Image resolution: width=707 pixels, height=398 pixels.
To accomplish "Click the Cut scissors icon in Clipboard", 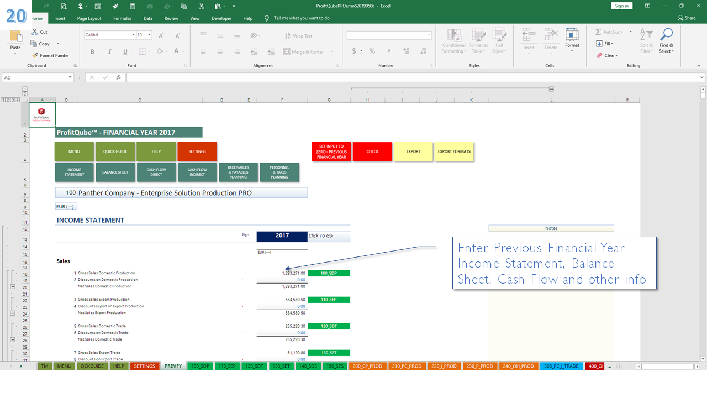I will click(35, 32).
